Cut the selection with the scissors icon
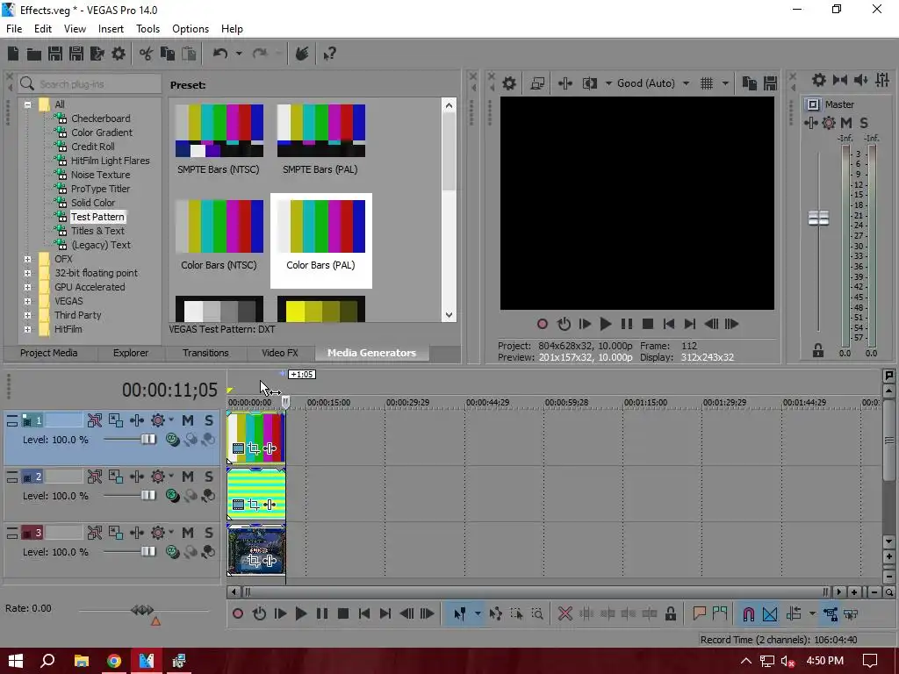Screen dimensions: 899x674 [x=147, y=54]
